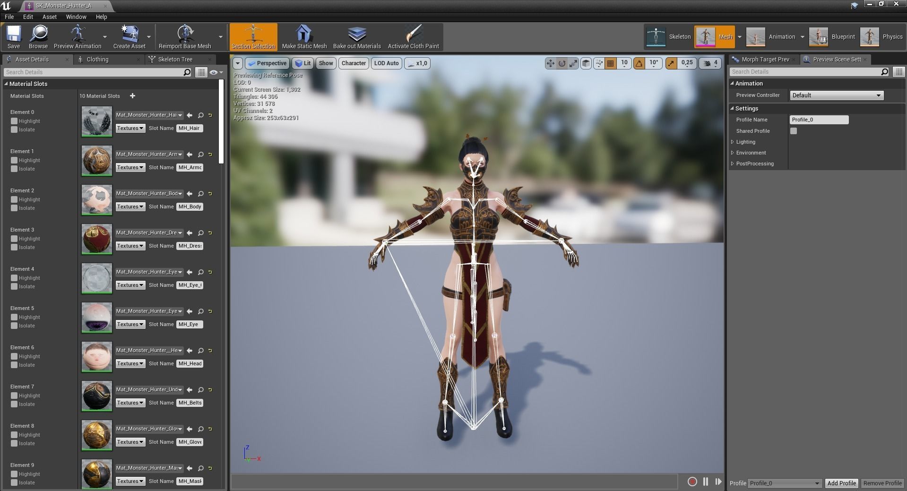Viewport: 907px width, 491px height.
Task: Open Textures dropdown for Element 0
Action: point(130,128)
